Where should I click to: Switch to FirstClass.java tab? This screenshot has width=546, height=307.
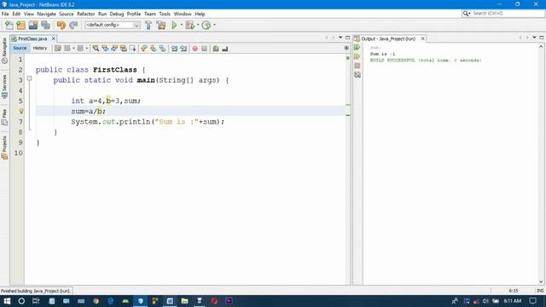32,38
